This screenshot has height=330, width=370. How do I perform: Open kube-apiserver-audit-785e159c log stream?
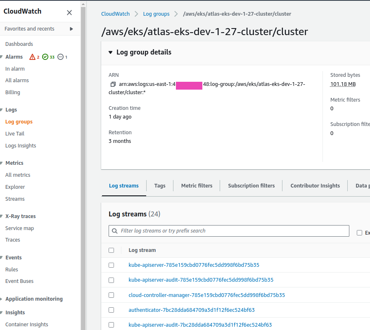tap(201, 280)
